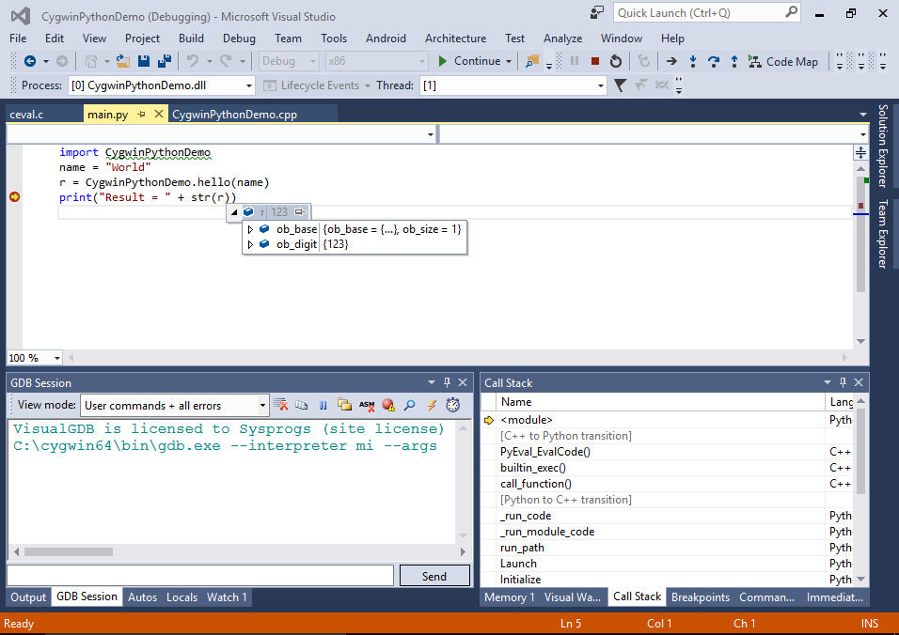Screen dimensions: 899x635
Task: Click the magnifier icon in GDB Session
Action: [410, 406]
